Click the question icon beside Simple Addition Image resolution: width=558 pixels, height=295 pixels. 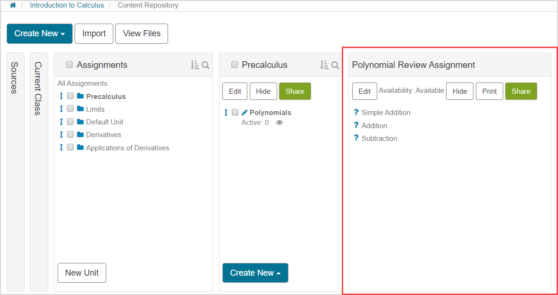click(x=356, y=113)
